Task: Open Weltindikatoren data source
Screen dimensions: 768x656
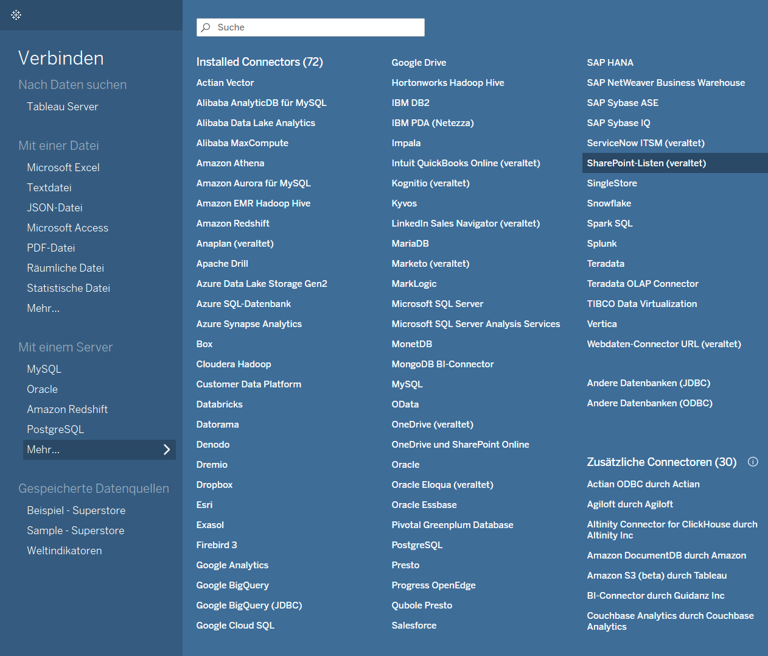Action: pos(65,551)
